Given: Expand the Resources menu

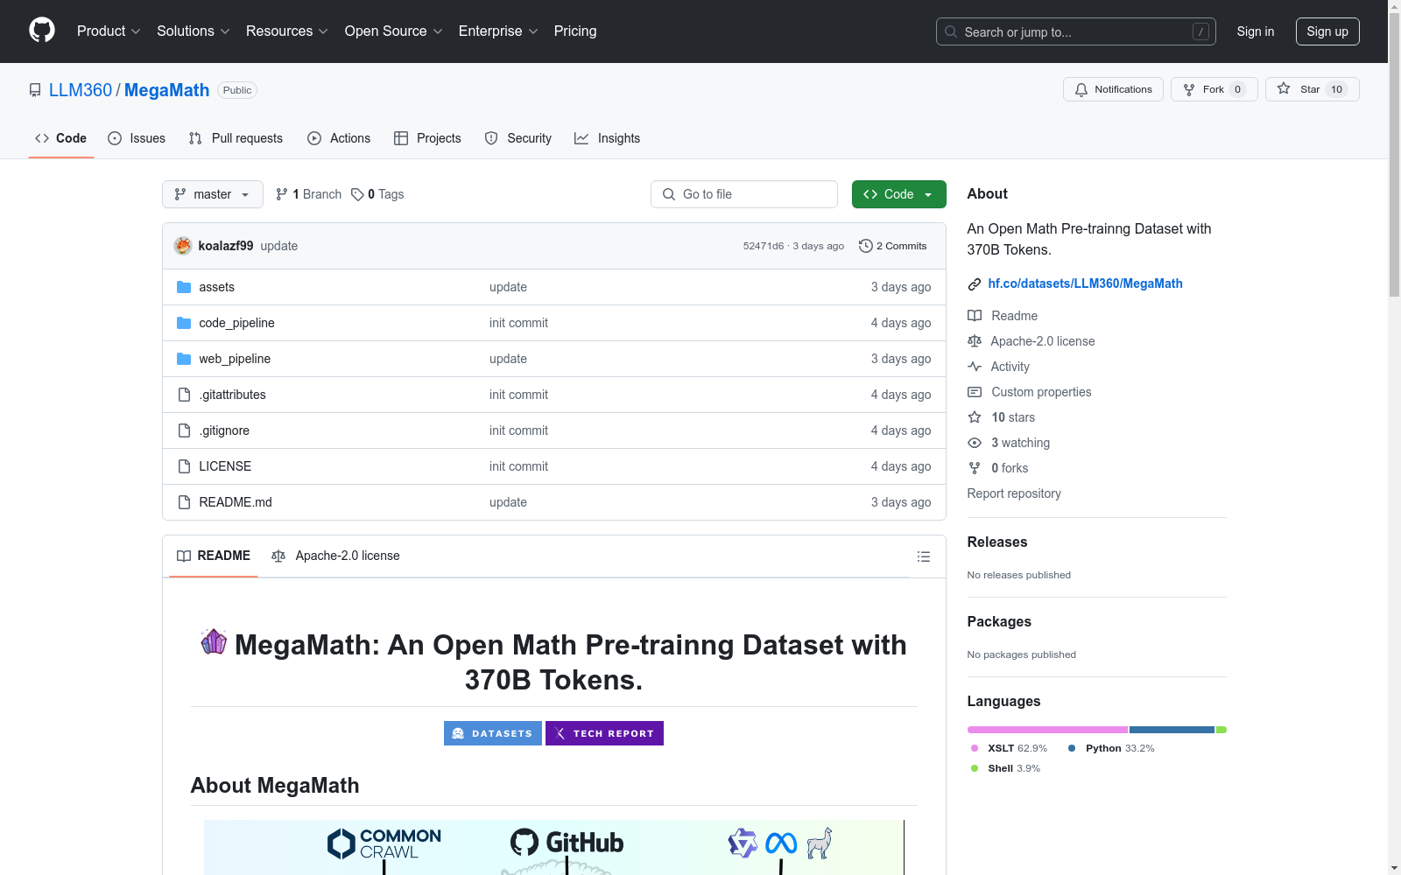Looking at the screenshot, I should [287, 31].
